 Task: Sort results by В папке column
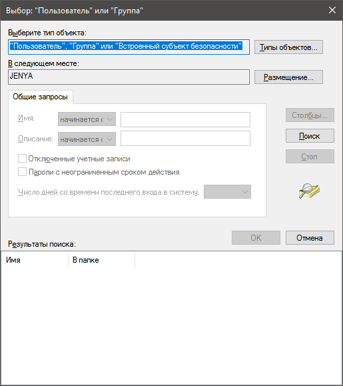pyautogui.click(x=101, y=260)
